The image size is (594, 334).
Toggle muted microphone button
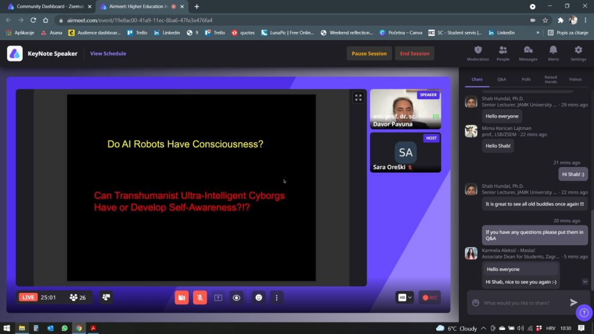tap(200, 297)
